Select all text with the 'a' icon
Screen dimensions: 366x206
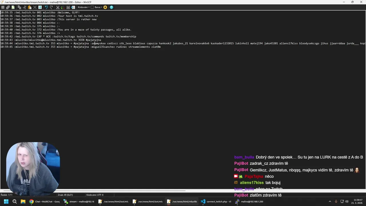tap(40, 7)
